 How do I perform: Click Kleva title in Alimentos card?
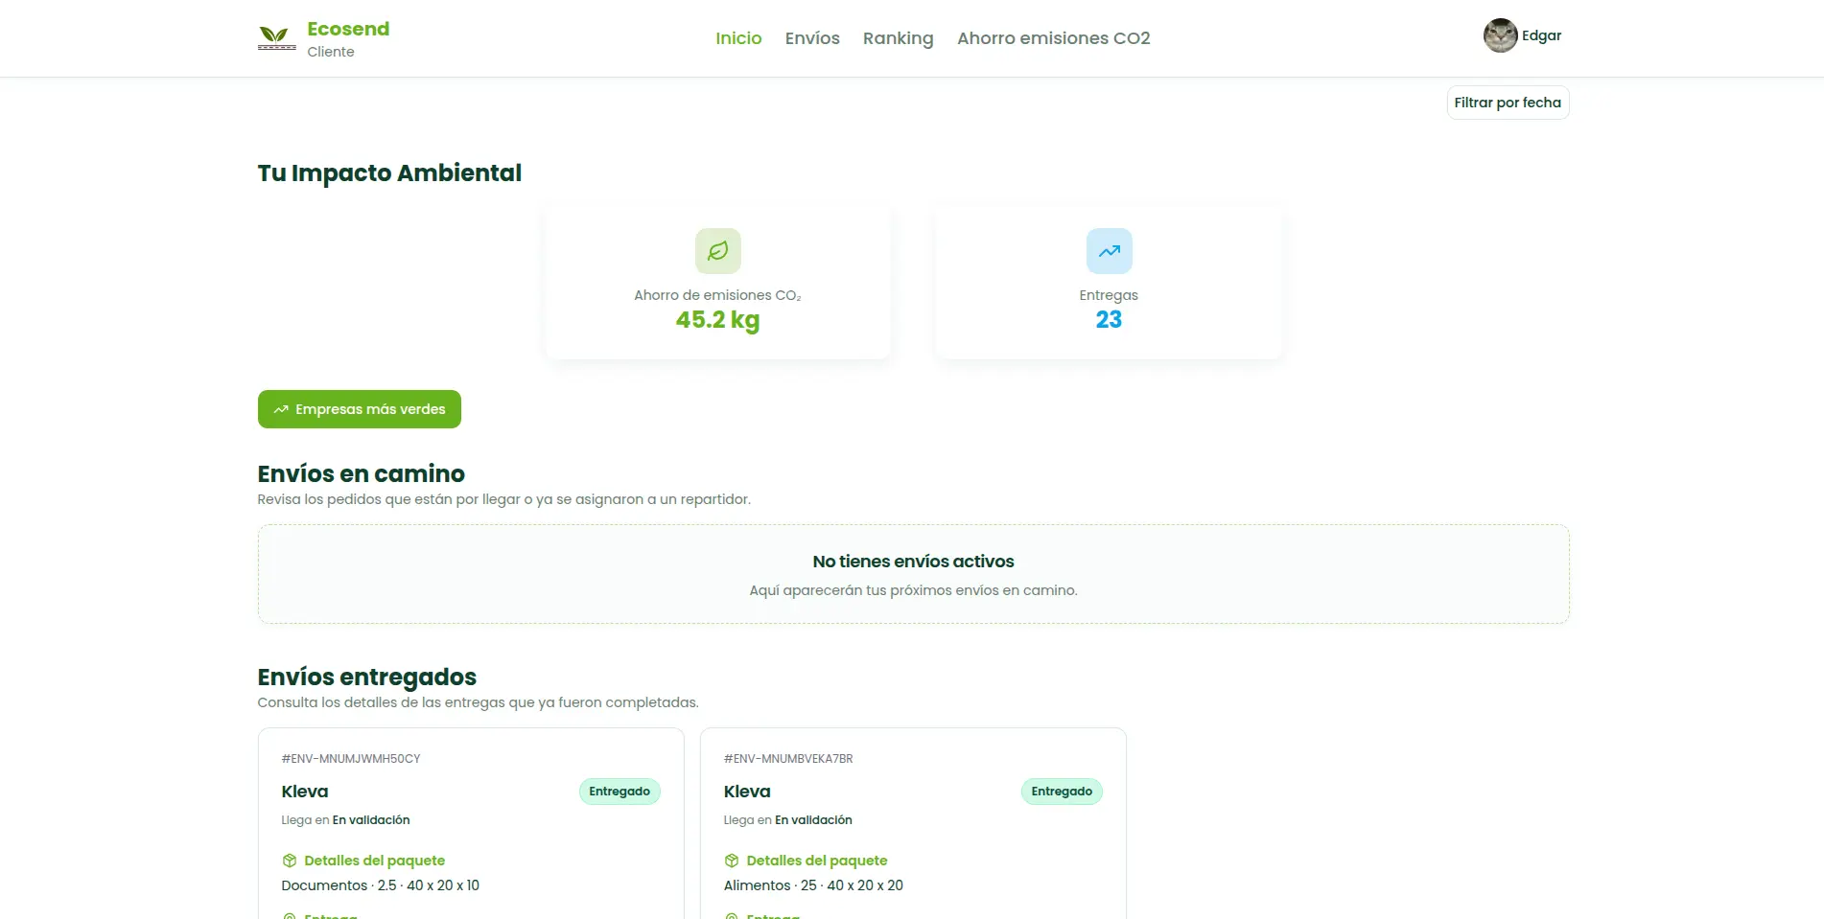[x=747, y=792]
